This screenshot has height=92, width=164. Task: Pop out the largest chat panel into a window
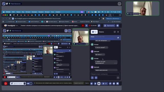coord(115,32)
